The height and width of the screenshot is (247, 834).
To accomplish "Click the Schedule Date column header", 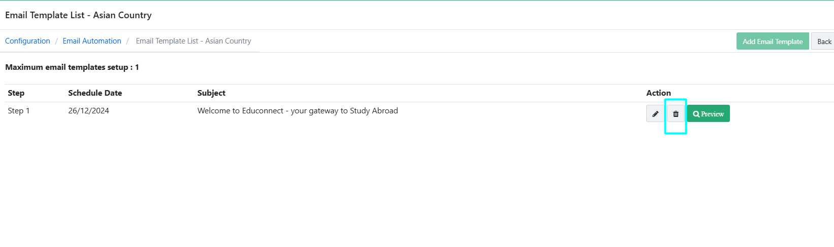I will coord(95,93).
